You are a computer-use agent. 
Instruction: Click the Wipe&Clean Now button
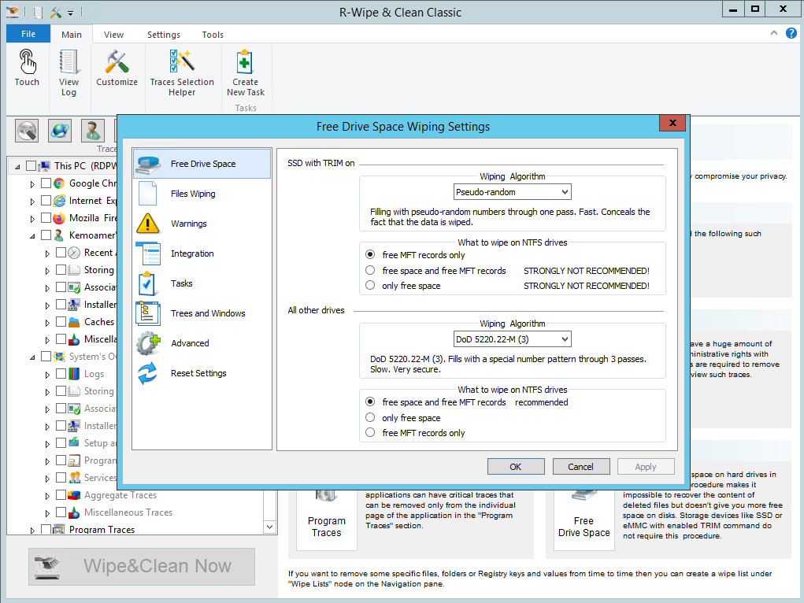(x=142, y=567)
